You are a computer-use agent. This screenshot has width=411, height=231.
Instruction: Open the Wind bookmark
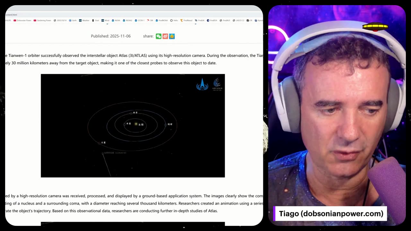pos(105,21)
